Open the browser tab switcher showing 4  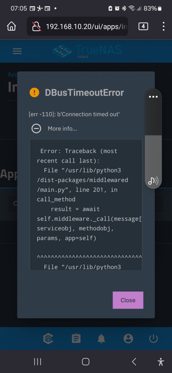pyautogui.click(x=143, y=26)
